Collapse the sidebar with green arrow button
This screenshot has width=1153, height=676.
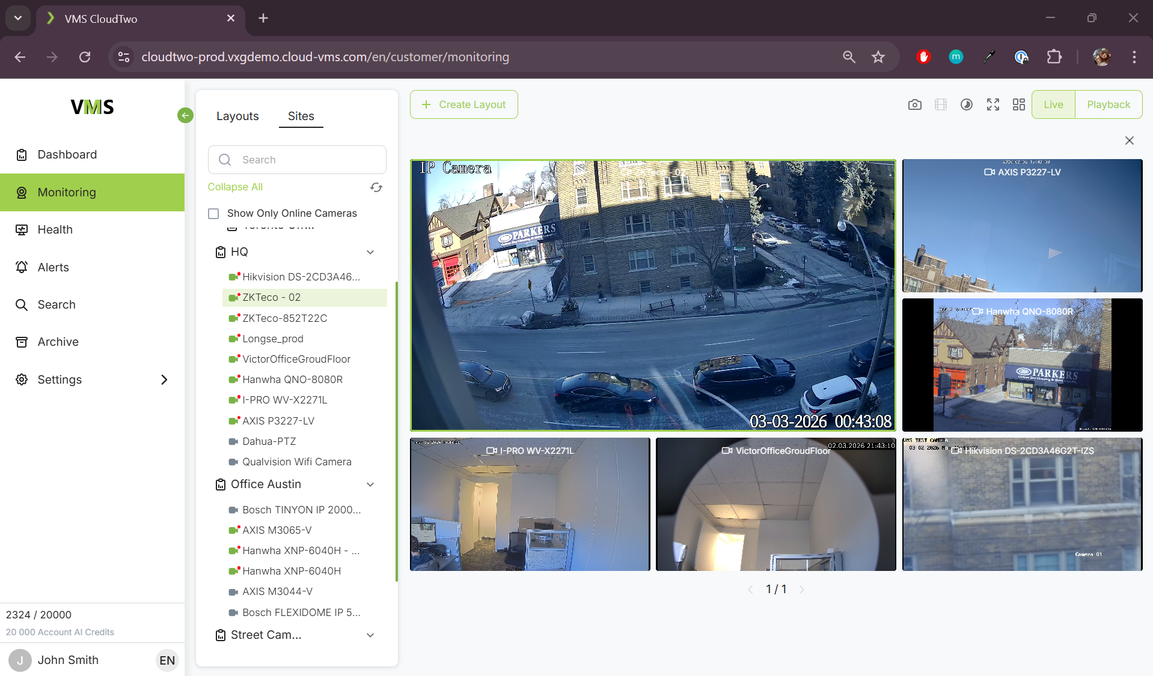[x=185, y=115]
